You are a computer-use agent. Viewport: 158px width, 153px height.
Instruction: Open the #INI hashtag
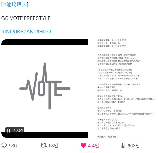tap(6, 32)
